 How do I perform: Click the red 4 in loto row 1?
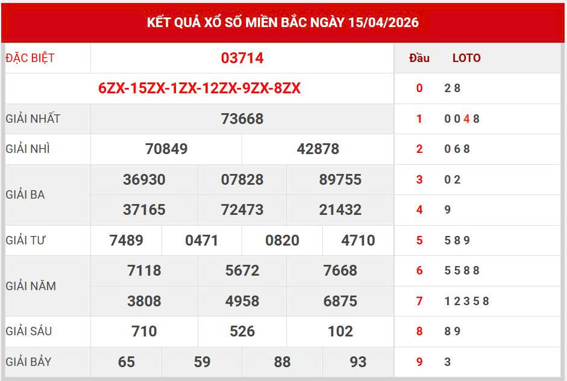466,119
